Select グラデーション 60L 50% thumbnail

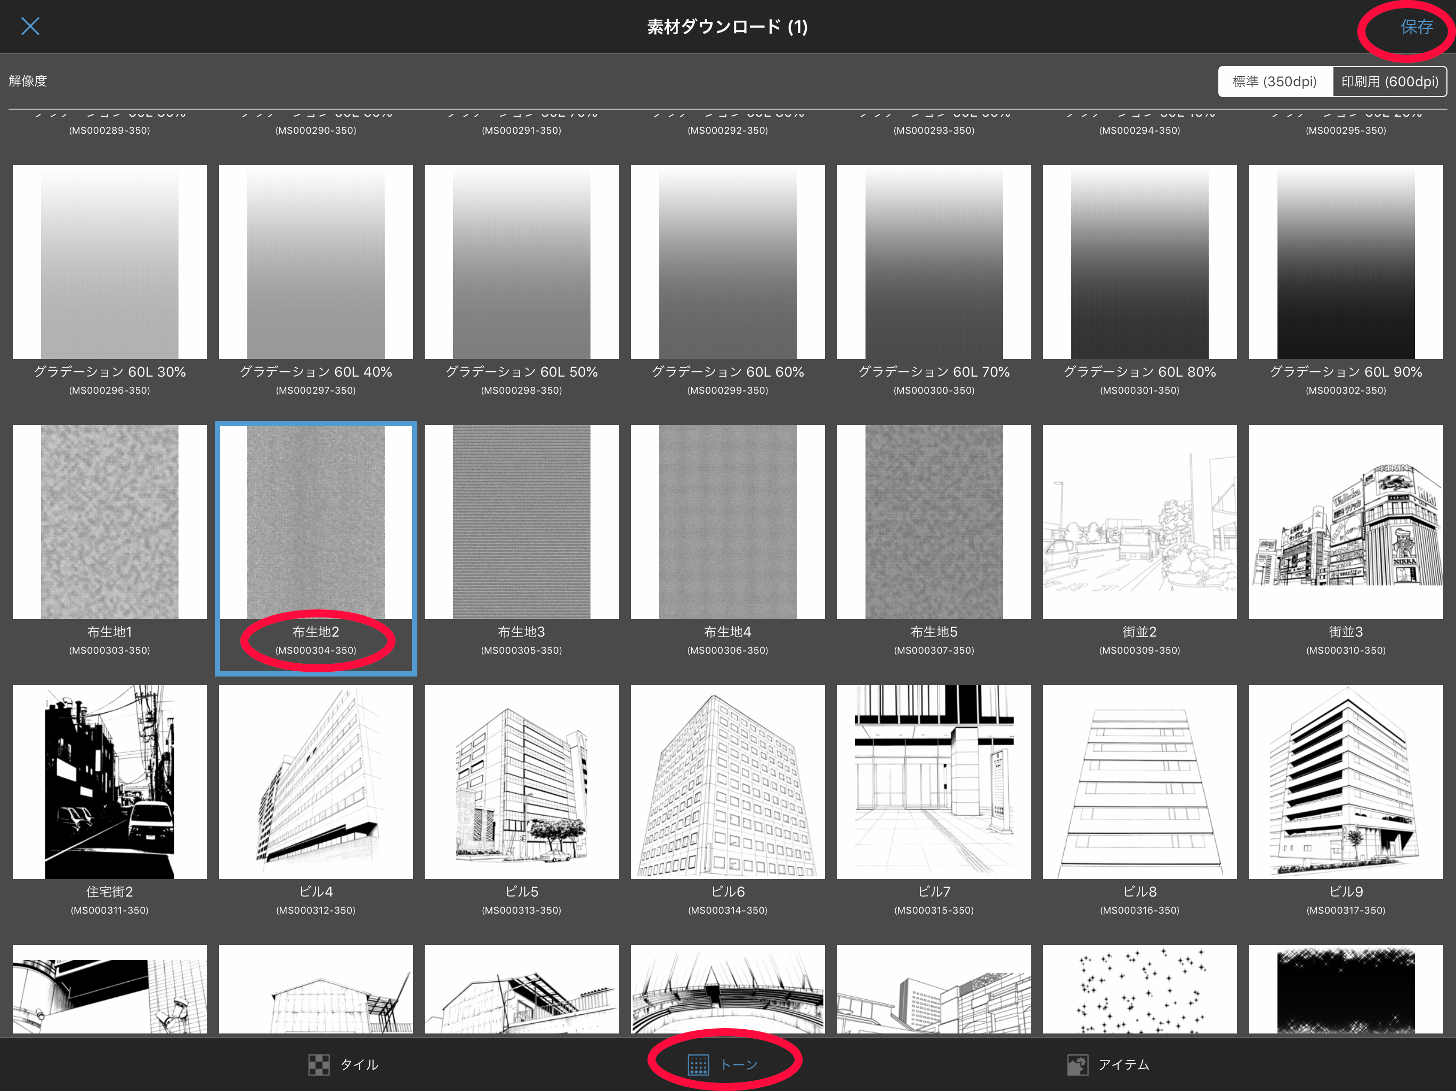[x=521, y=262]
